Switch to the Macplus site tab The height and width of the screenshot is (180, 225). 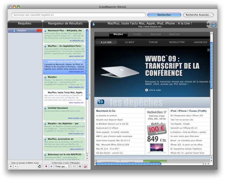pos(118,34)
